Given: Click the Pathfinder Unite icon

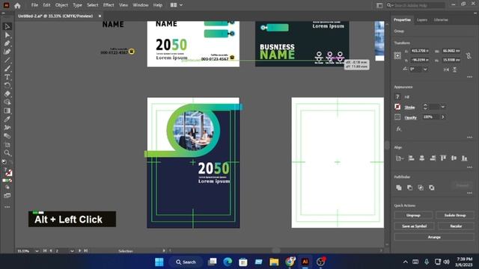Looking at the screenshot, I should 399,188.
